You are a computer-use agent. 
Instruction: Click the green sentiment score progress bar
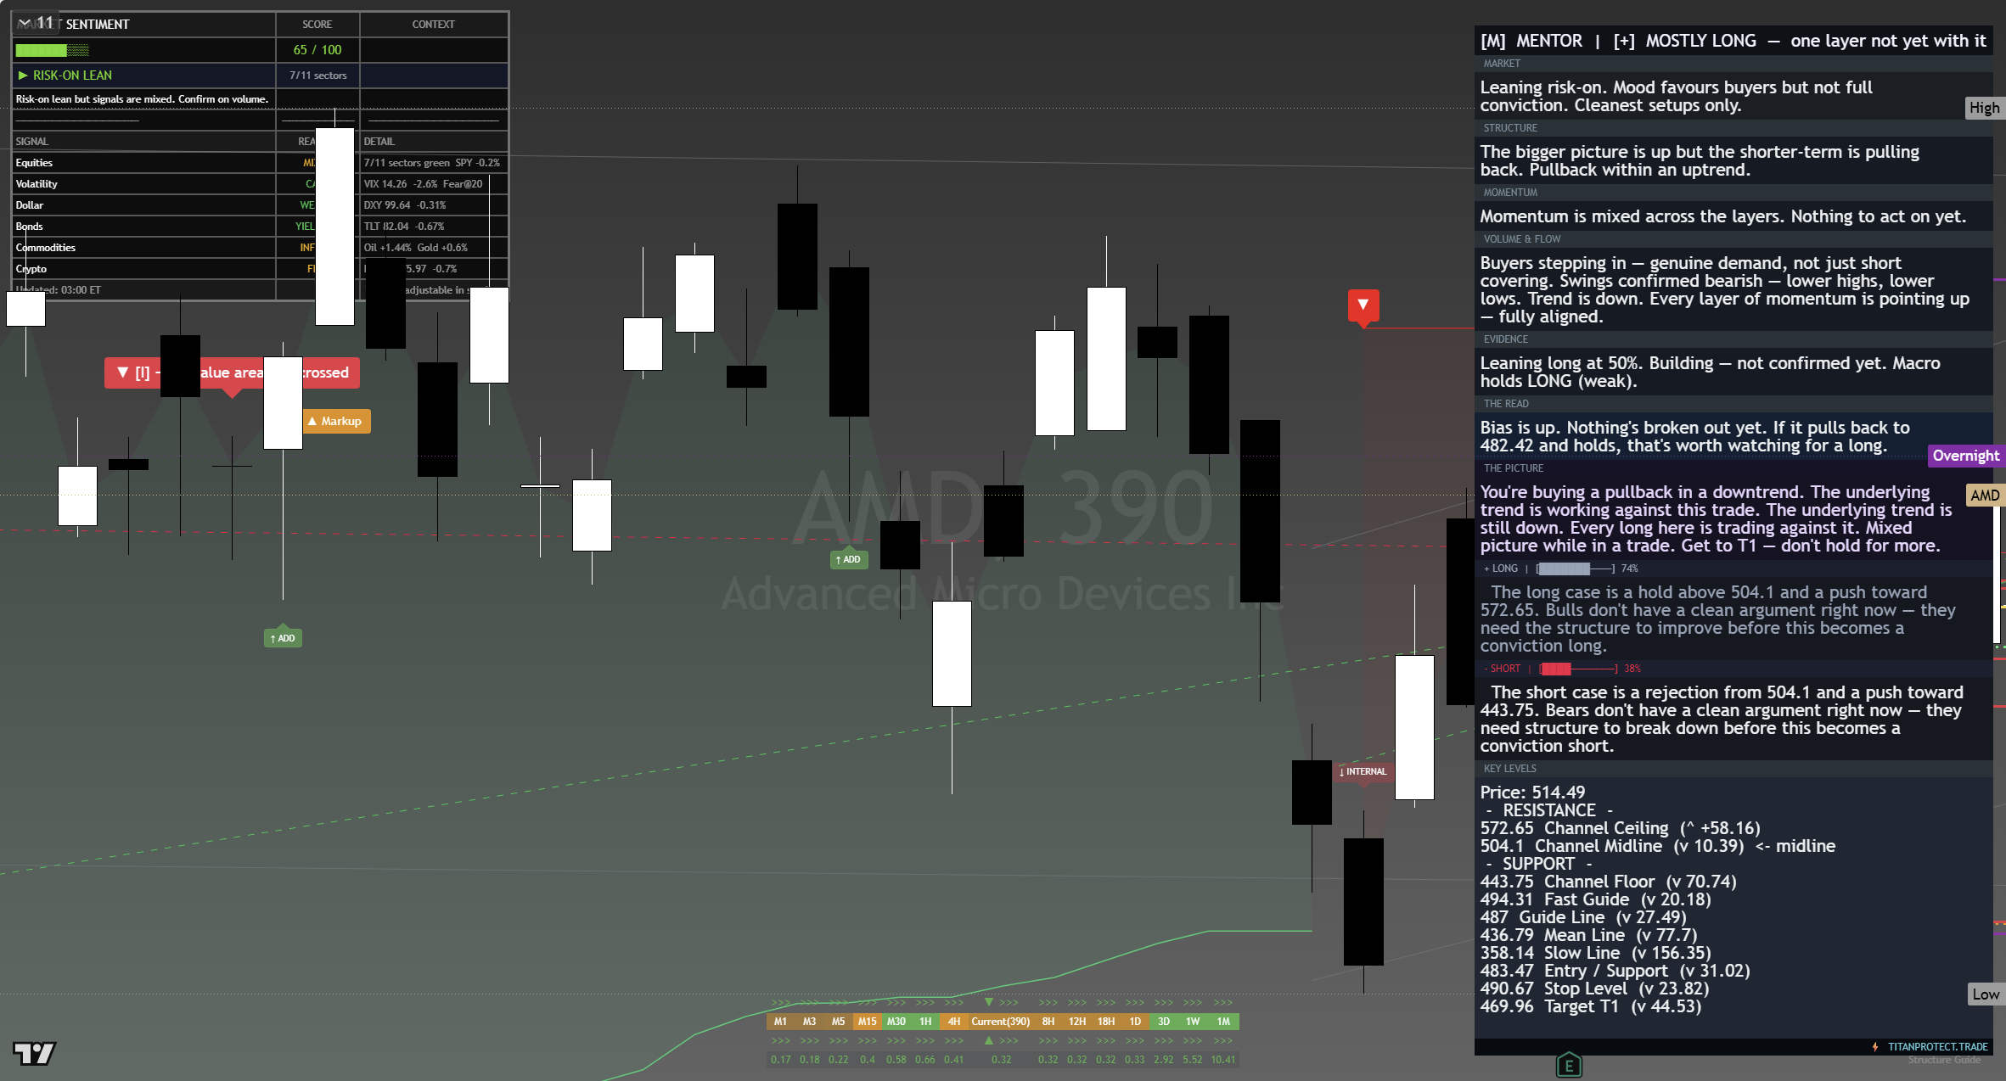(52, 50)
